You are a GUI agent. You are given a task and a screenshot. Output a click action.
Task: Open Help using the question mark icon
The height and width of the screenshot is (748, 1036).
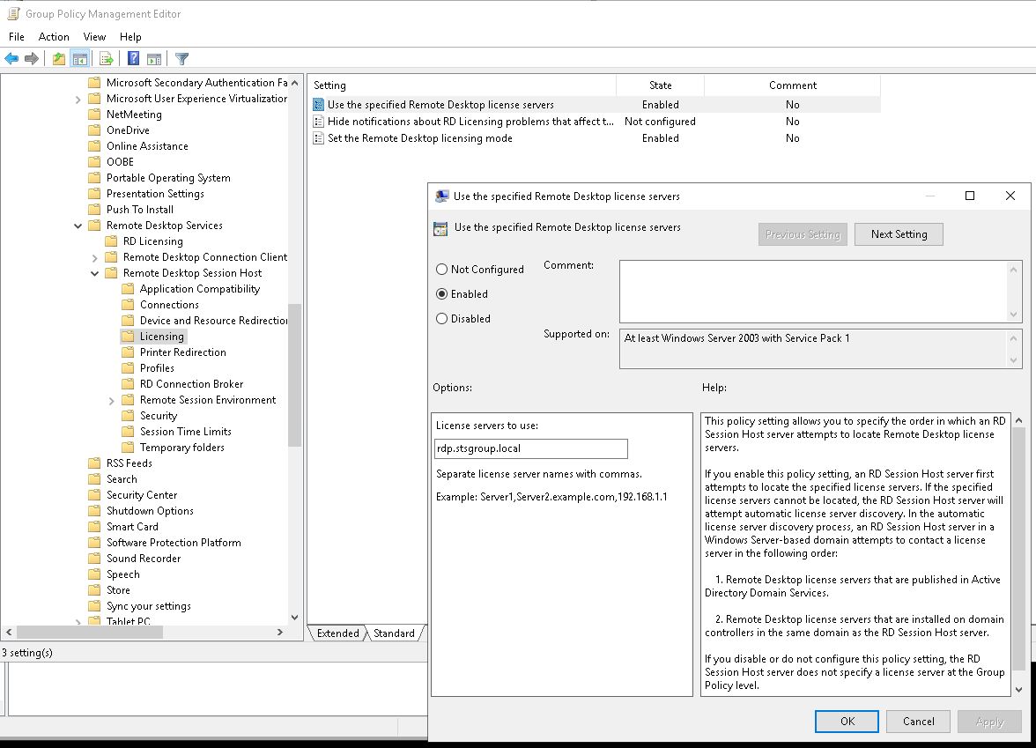pyautogui.click(x=132, y=58)
